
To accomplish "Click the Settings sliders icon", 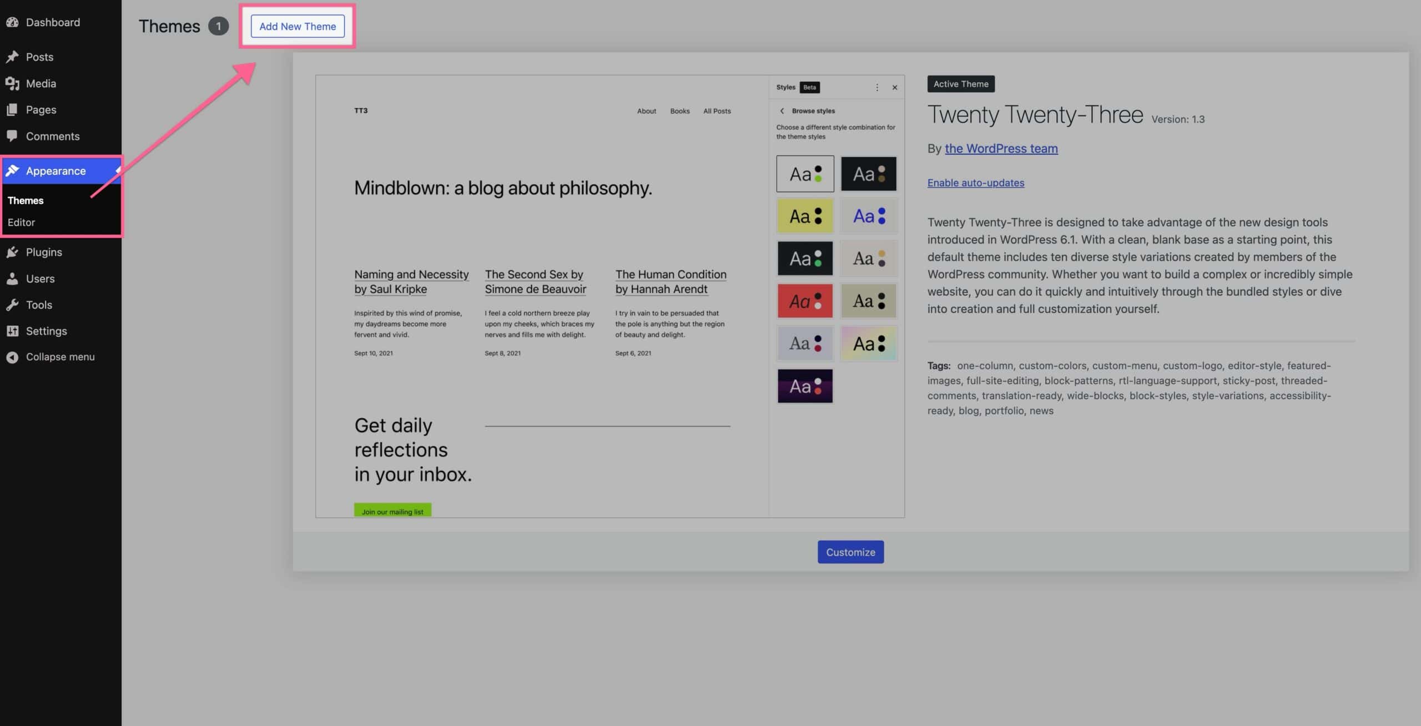I will click(x=12, y=331).
